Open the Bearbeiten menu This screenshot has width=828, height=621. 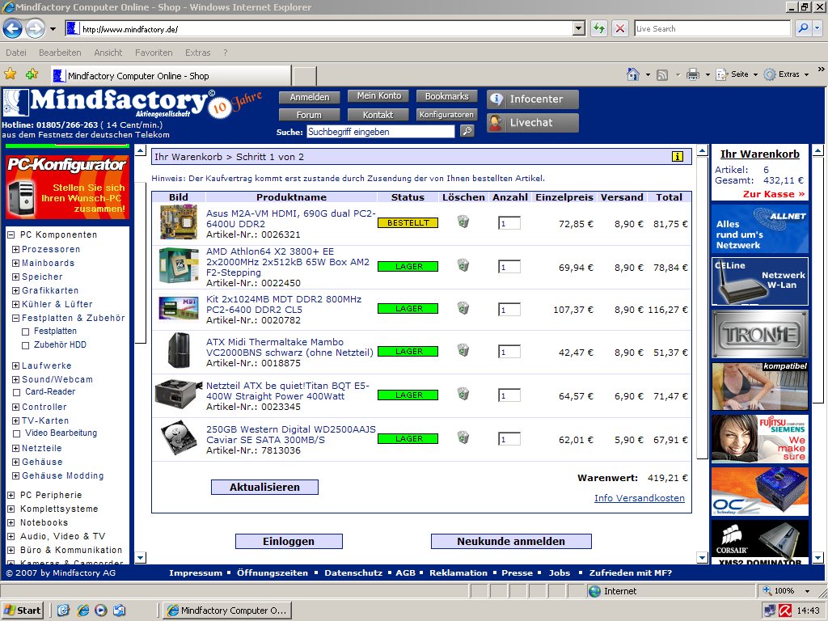pos(60,53)
